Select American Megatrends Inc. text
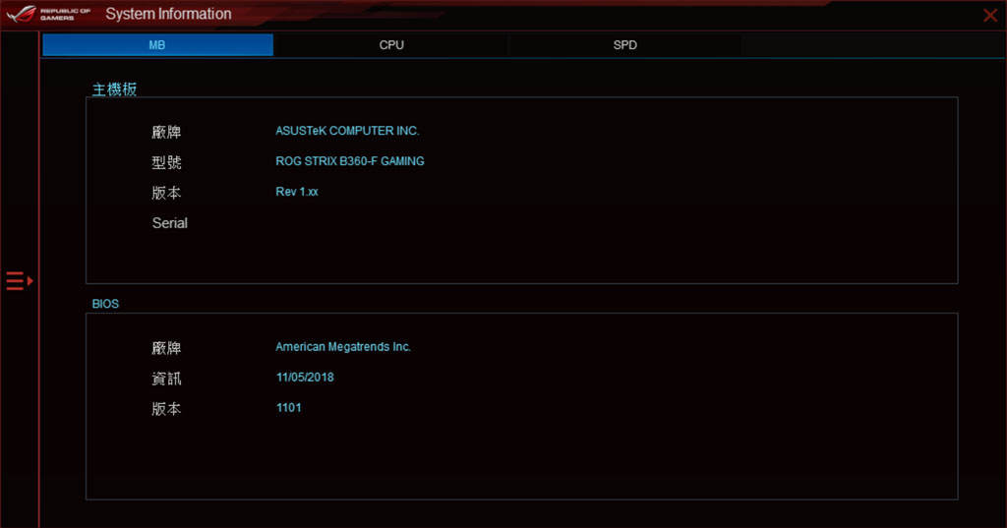1007x528 pixels. pyautogui.click(x=343, y=347)
